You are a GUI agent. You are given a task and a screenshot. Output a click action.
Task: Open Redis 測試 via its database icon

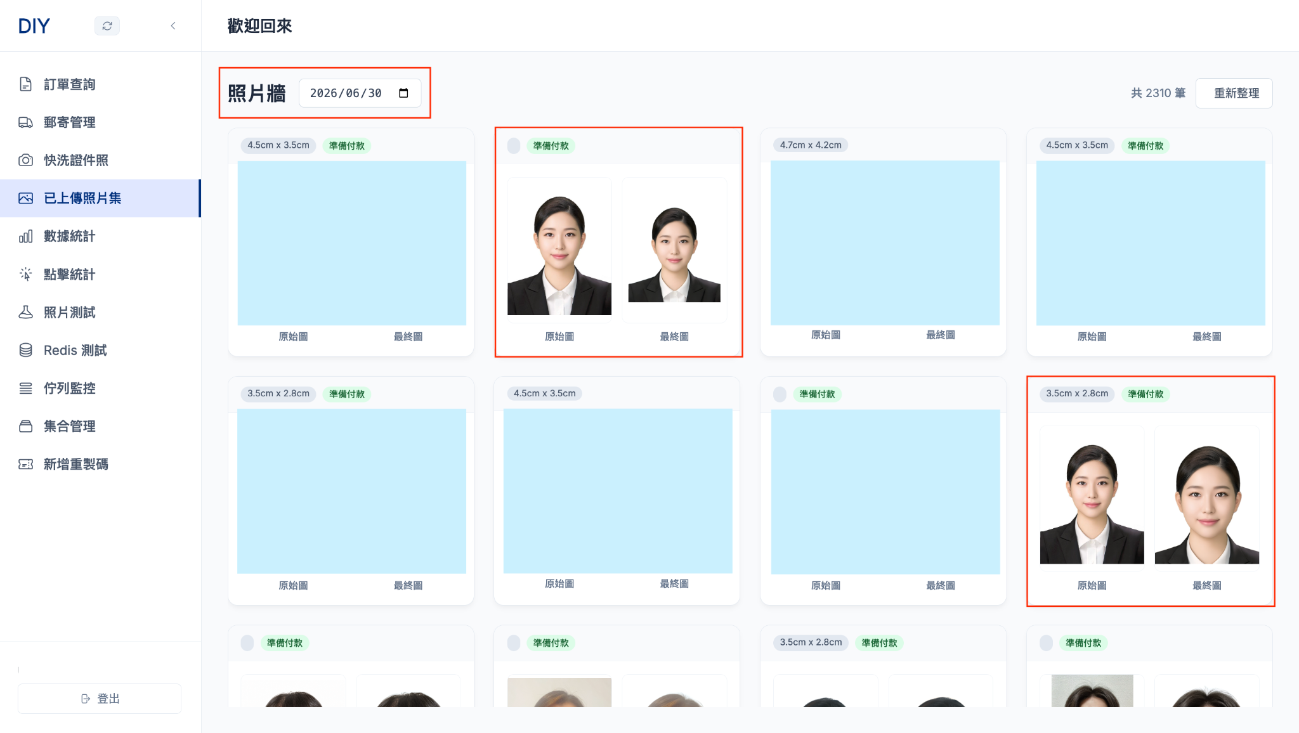25,351
